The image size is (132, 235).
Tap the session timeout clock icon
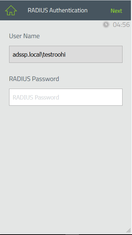point(106,24)
